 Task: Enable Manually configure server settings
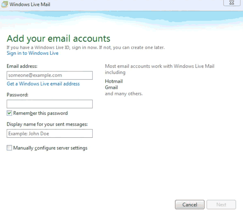9,148
